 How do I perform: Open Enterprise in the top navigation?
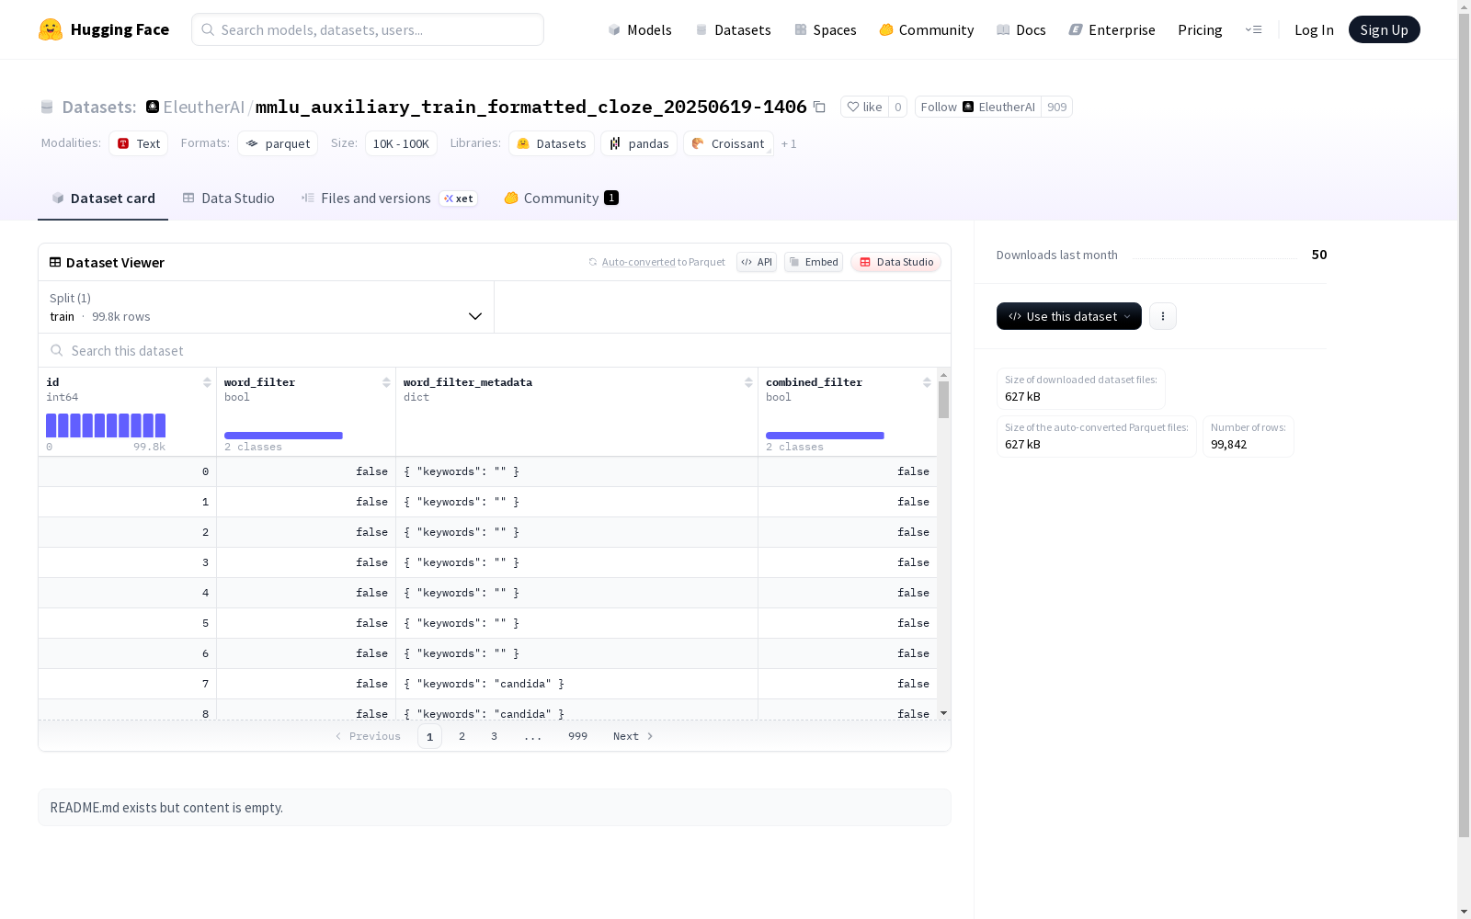tap(1112, 29)
